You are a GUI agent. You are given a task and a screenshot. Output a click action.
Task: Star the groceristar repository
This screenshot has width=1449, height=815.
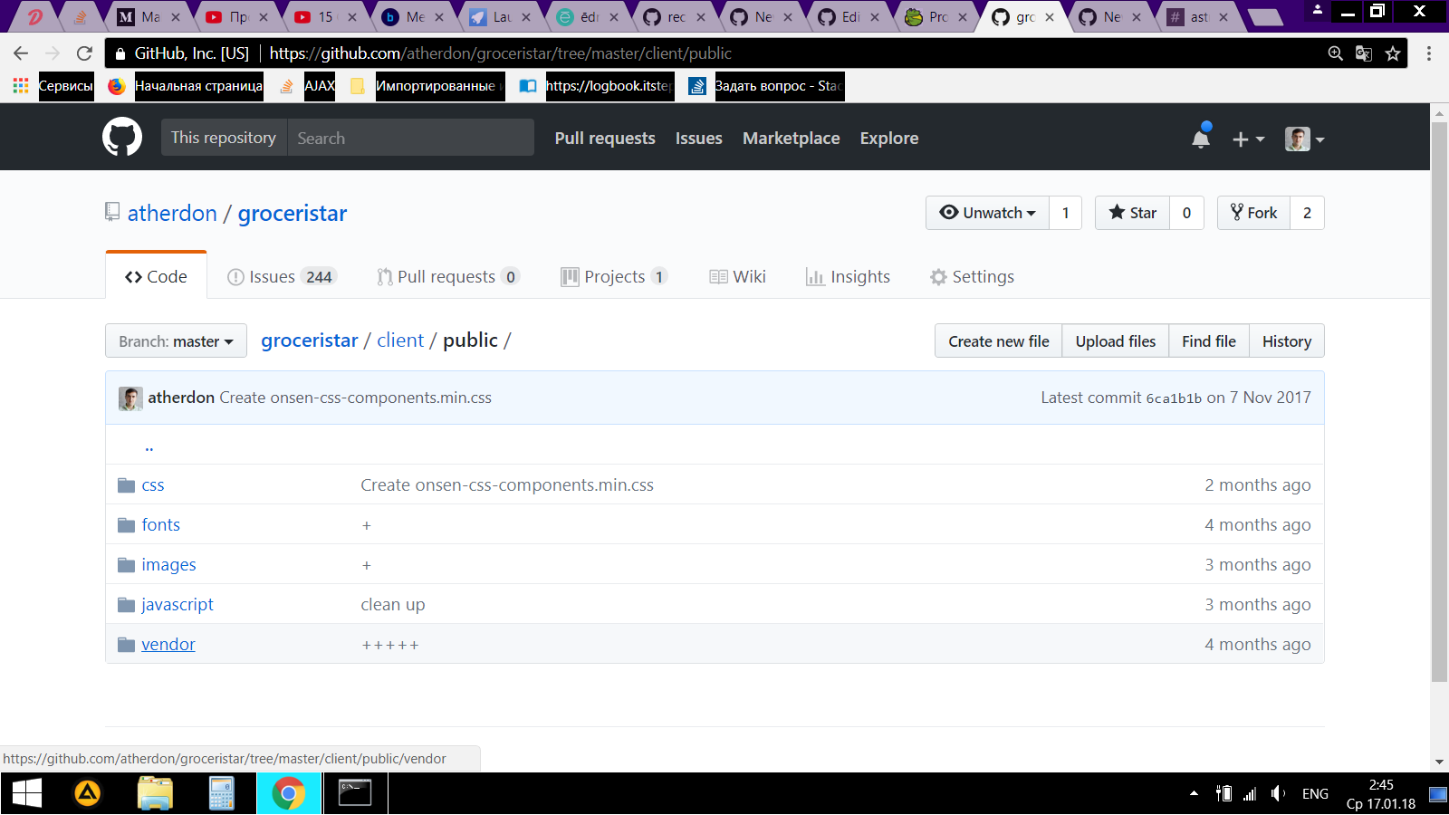[x=1132, y=213]
